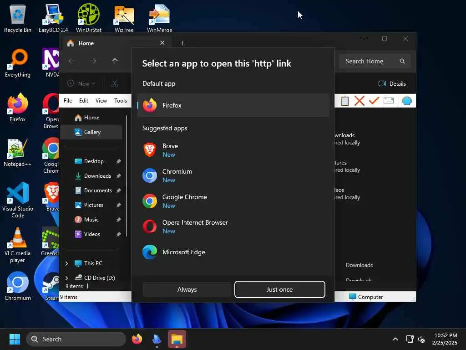Open Recycle Bin desktop icon

coord(18,18)
